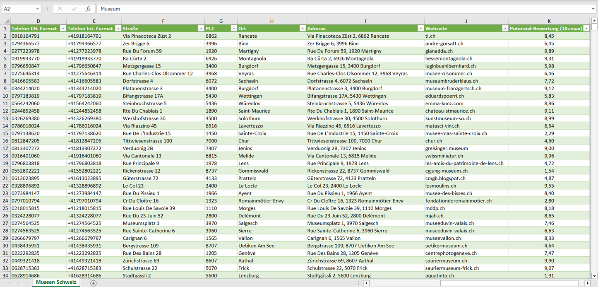This screenshot has height=287, width=598.
Task: Click cell with swissminiatur.ch website
Action: tap(444, 156)
